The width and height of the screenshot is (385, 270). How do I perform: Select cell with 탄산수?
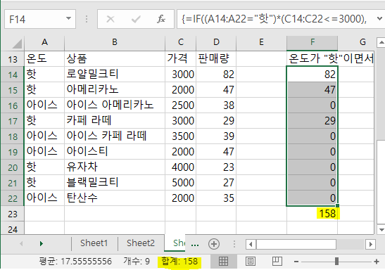115,198
